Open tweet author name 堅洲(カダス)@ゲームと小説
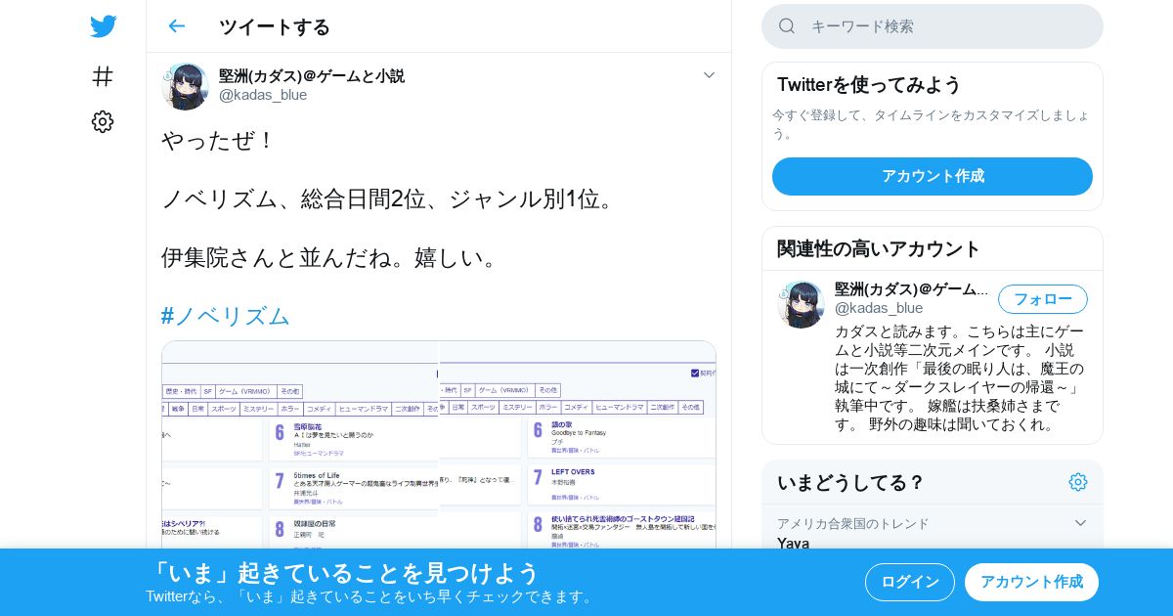 (312, 75)
